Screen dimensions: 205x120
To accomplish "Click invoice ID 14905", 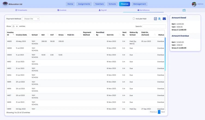I will coord(9,41).
